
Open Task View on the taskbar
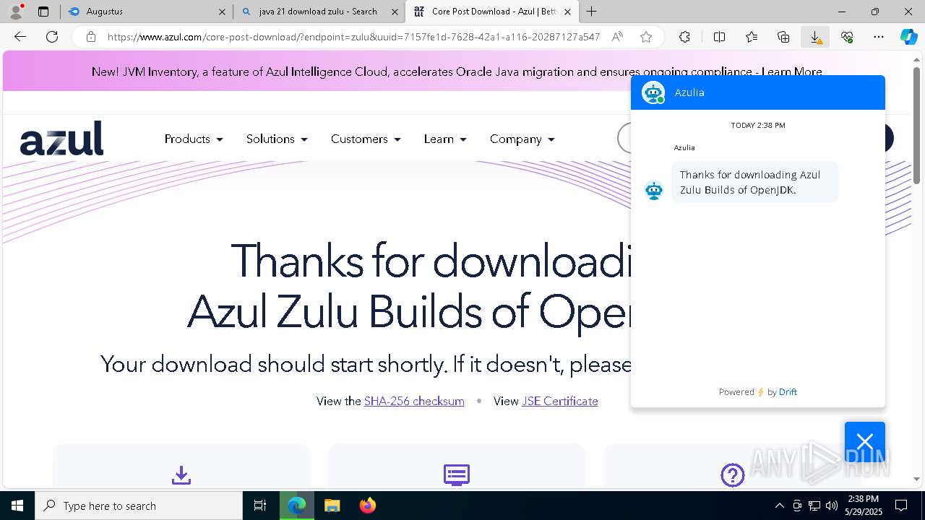pyautogui.click(x=260, y=506)
